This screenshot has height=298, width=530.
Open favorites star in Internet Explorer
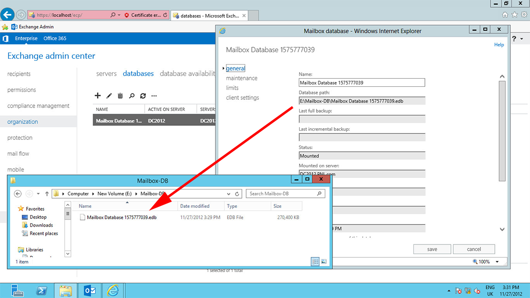point(515,14)
